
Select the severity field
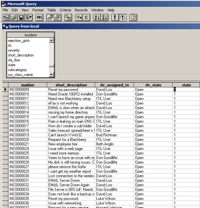[x=14, y=50]
